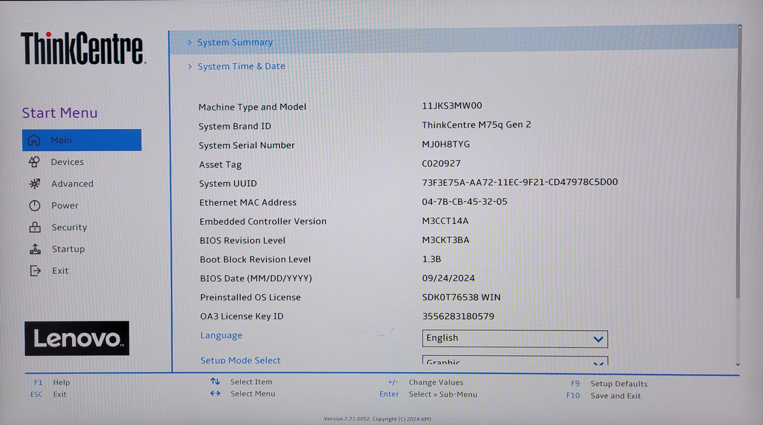Click BIOS date 09/24/2024

point(448,278)
